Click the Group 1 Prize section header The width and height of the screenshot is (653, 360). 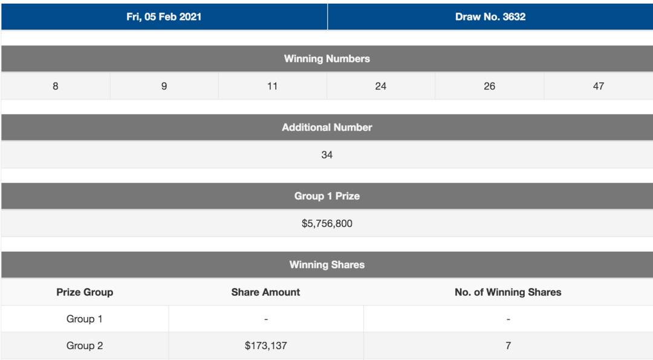click(x=326, y=196)
